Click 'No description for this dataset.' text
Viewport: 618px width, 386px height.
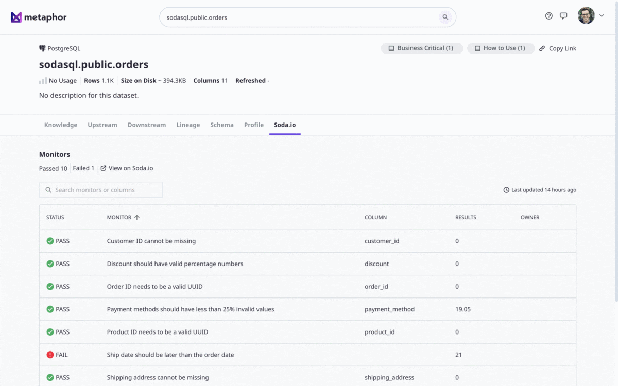click(x=89, y=95)
